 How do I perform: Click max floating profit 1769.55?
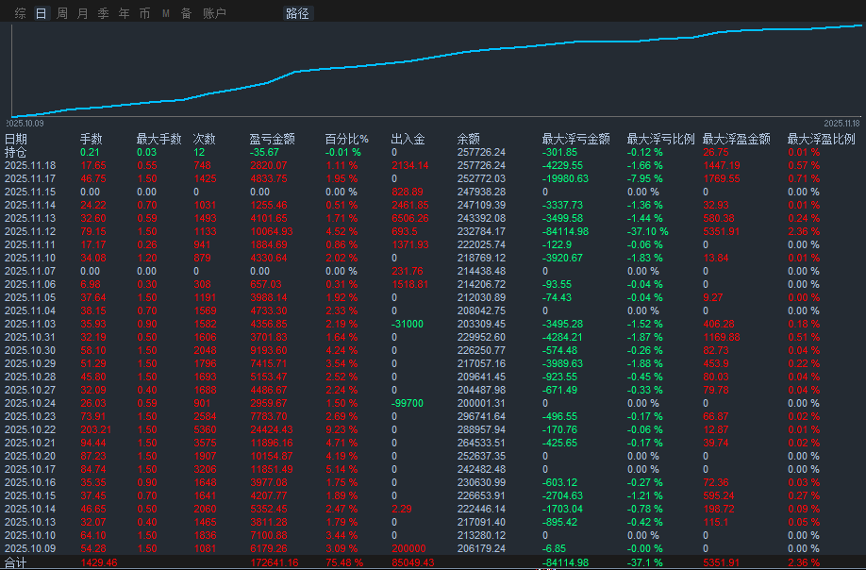point(722,178)
